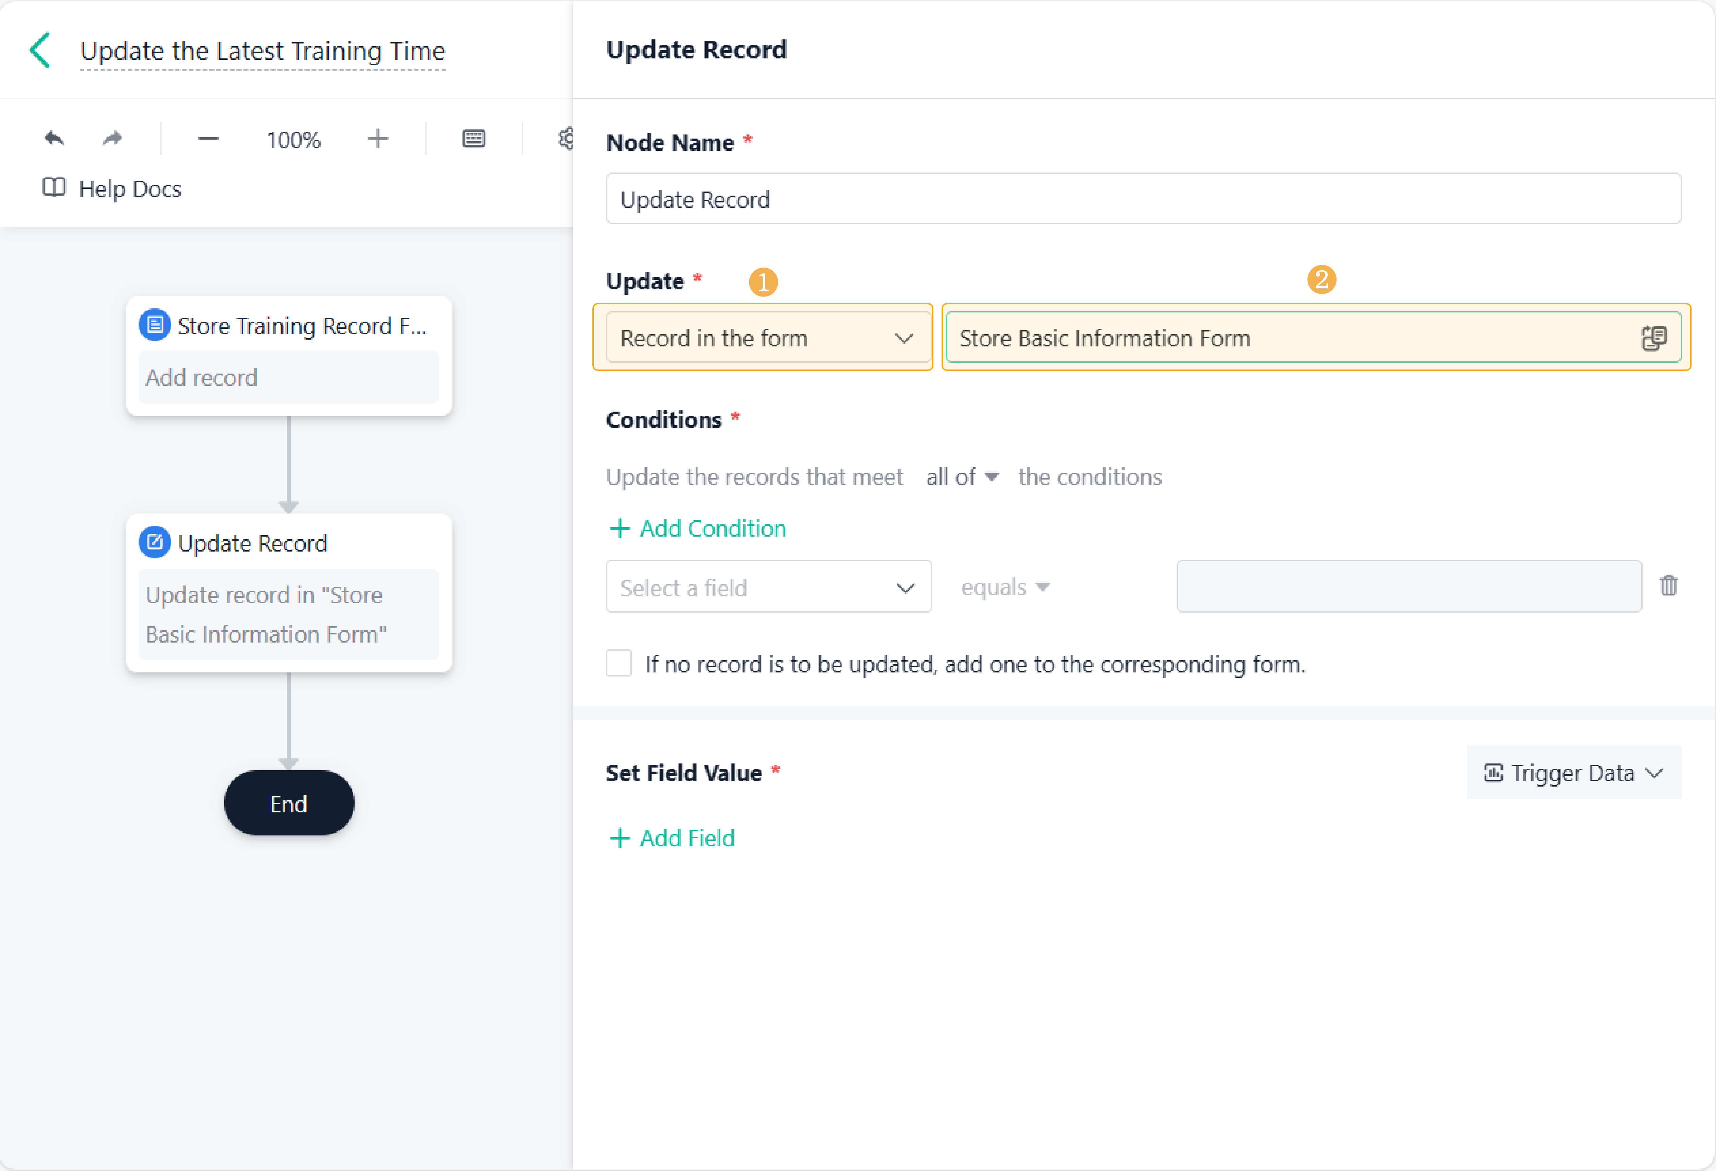1716x1171 pixels.
Task: Click the keyboard shortcuts icon
Action: click(x=473, y=139)
